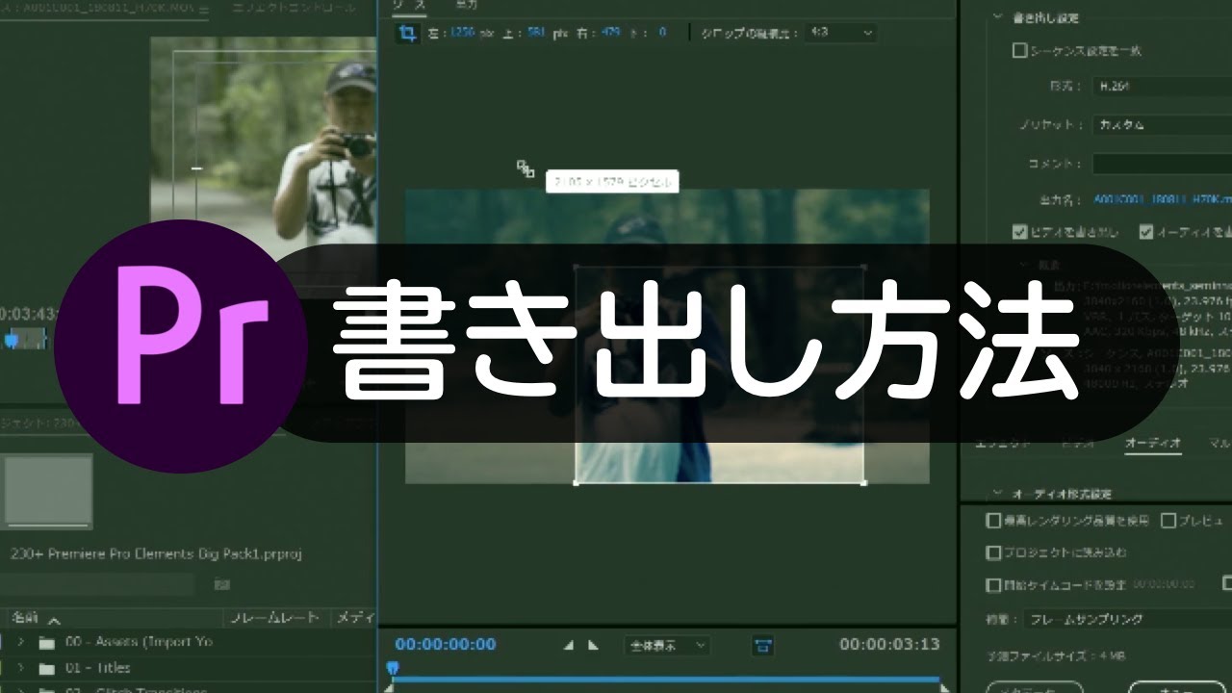1232x693 pixels.
Task: Open the 形式 format dropdown showing H.264
Action: pyautogui.click(x=1162, y=87)
